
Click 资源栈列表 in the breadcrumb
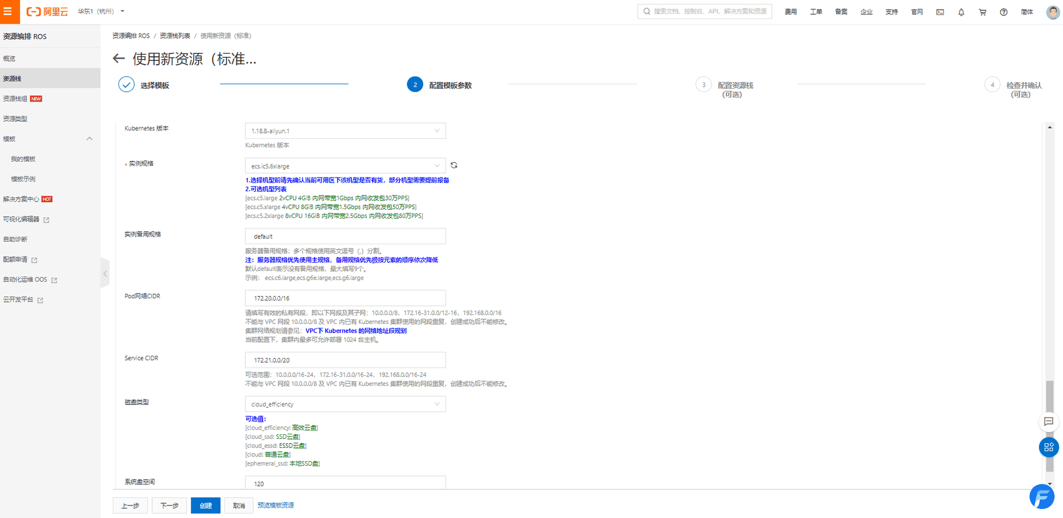point(175,36)
